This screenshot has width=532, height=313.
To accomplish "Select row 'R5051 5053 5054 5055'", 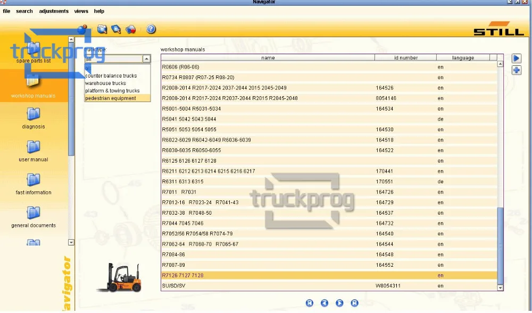I will pyautogui.click(x=329, y=130).
